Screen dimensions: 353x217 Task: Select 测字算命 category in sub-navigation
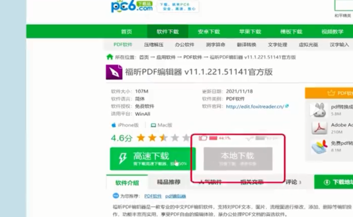[215, 44]
